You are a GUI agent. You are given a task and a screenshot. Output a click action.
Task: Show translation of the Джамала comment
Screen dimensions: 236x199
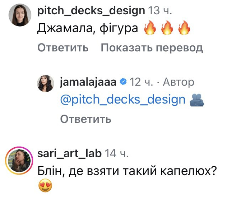click(x=152, y=48)
